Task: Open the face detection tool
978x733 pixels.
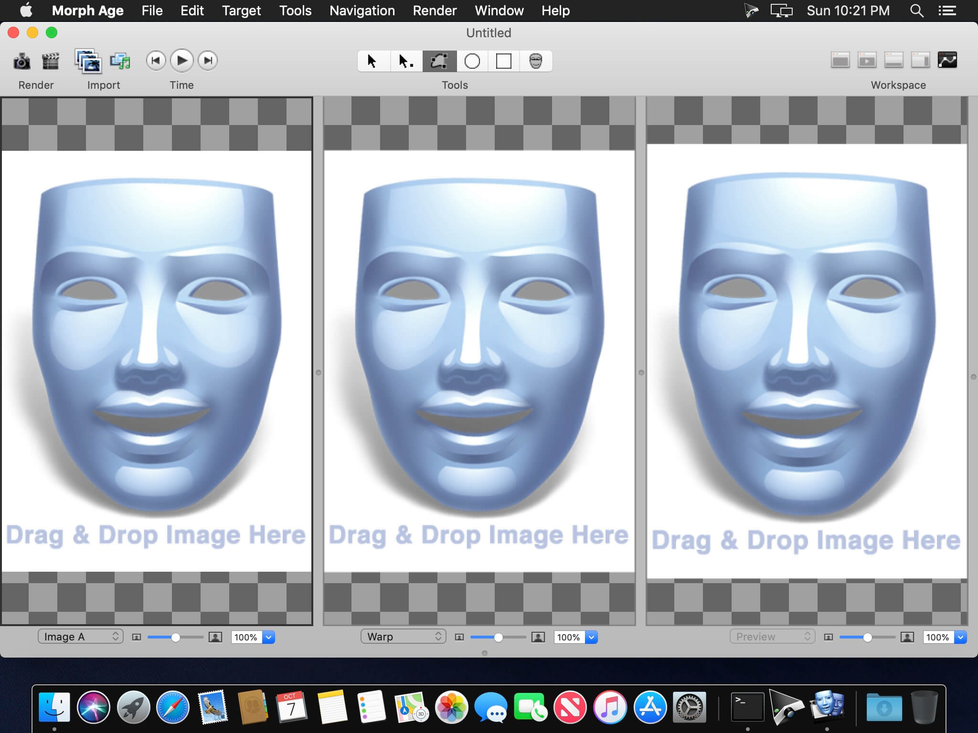Action: pos(536,61)
